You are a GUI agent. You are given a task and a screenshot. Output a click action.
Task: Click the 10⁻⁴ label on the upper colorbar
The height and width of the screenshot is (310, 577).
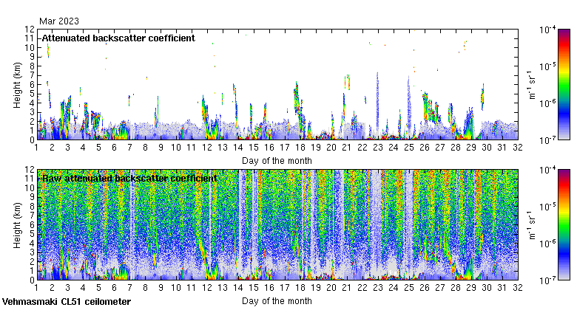click(548, 30)
